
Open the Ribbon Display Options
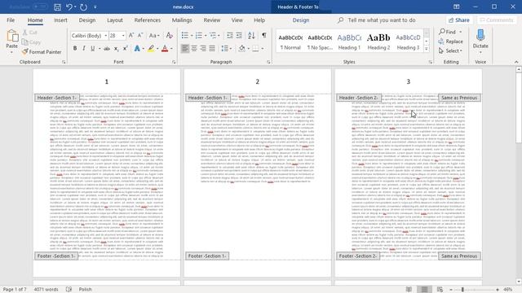[457, 7]
